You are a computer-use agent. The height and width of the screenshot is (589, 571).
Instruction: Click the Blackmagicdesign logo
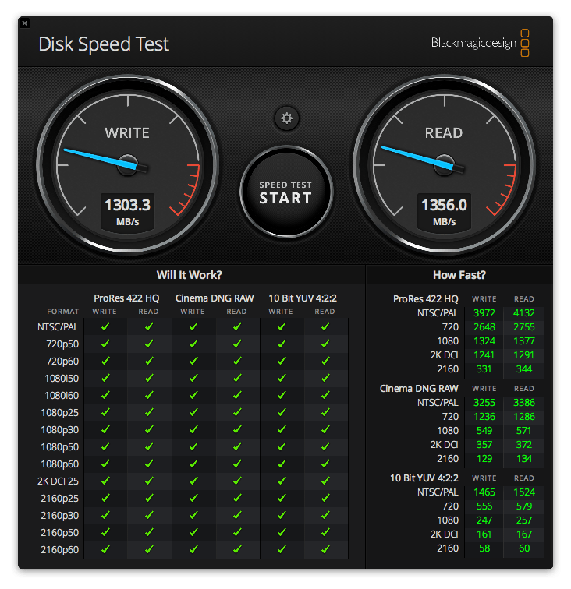point(480,43)
